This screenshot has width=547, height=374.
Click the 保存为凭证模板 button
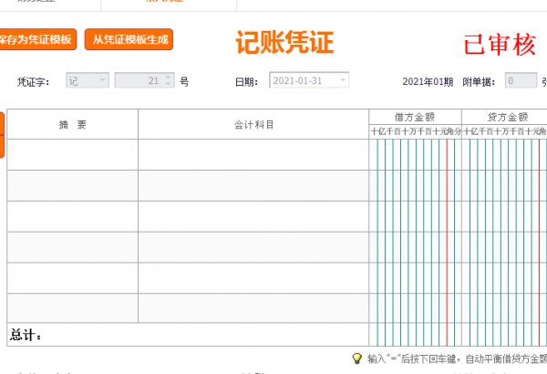pyautogui.click(x=36, y=40)
